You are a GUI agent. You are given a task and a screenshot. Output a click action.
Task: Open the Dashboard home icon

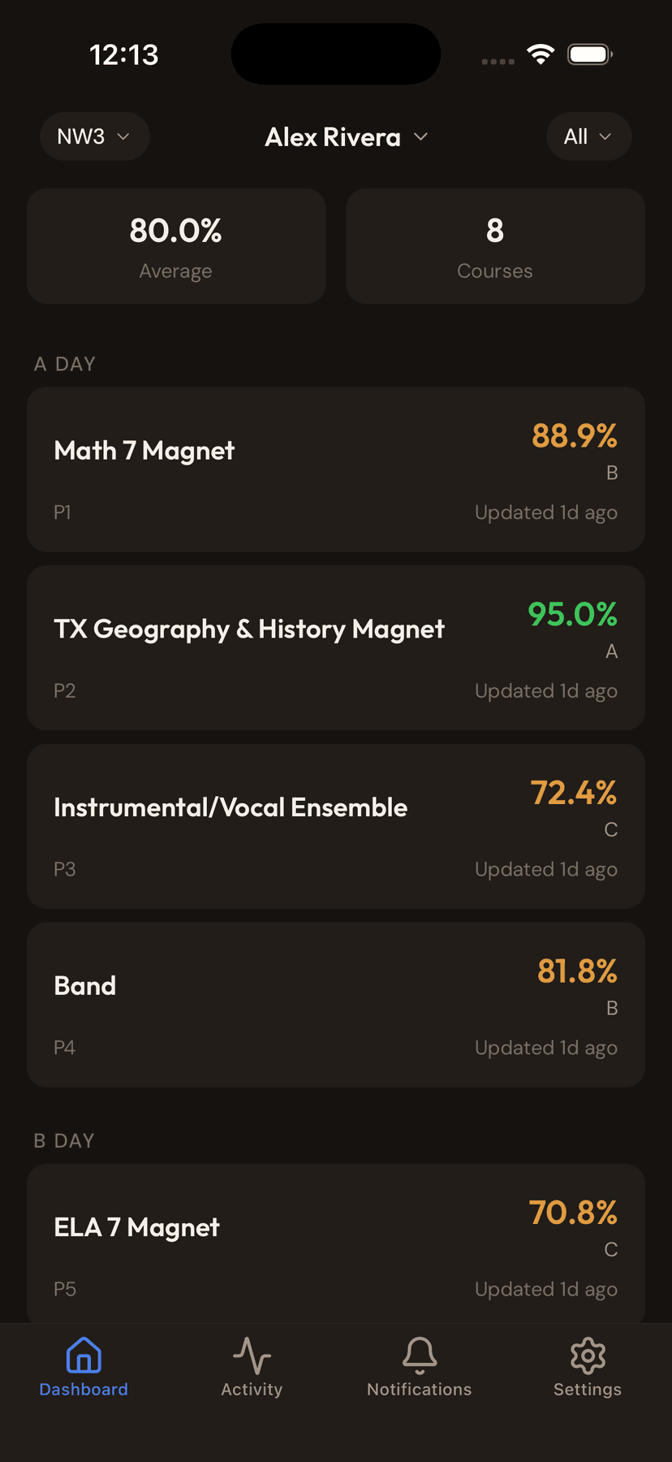click(83, 1365)
